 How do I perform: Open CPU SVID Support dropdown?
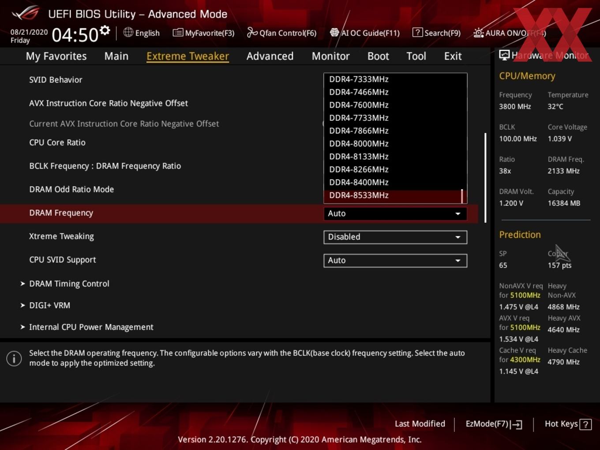[x=395, y=260]
